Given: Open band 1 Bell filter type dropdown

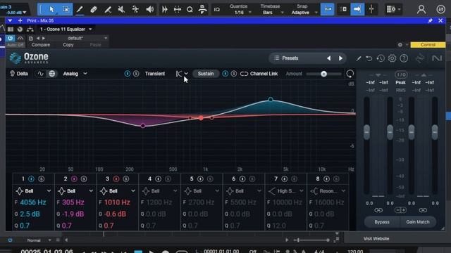Looking at the screenshot, I should (x=33, y=191).
